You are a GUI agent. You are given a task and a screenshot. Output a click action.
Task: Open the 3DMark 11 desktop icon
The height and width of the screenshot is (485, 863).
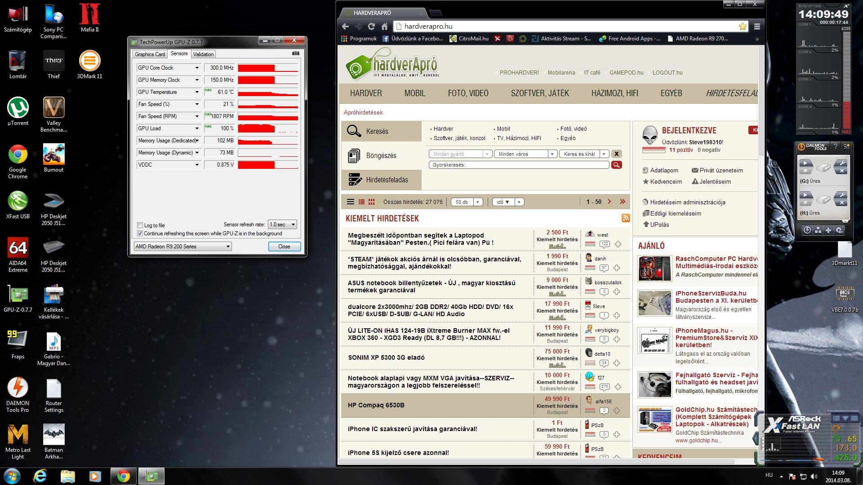coord(89,64)
